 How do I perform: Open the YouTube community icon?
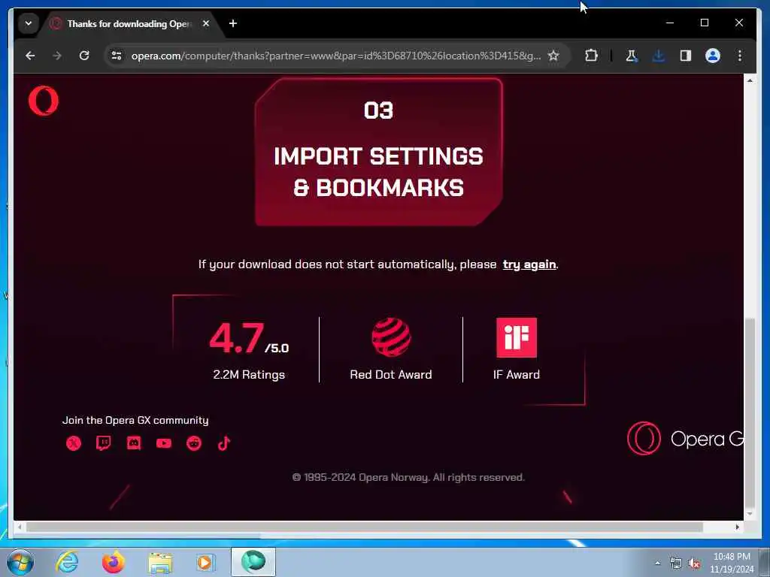tap(163, 443)
